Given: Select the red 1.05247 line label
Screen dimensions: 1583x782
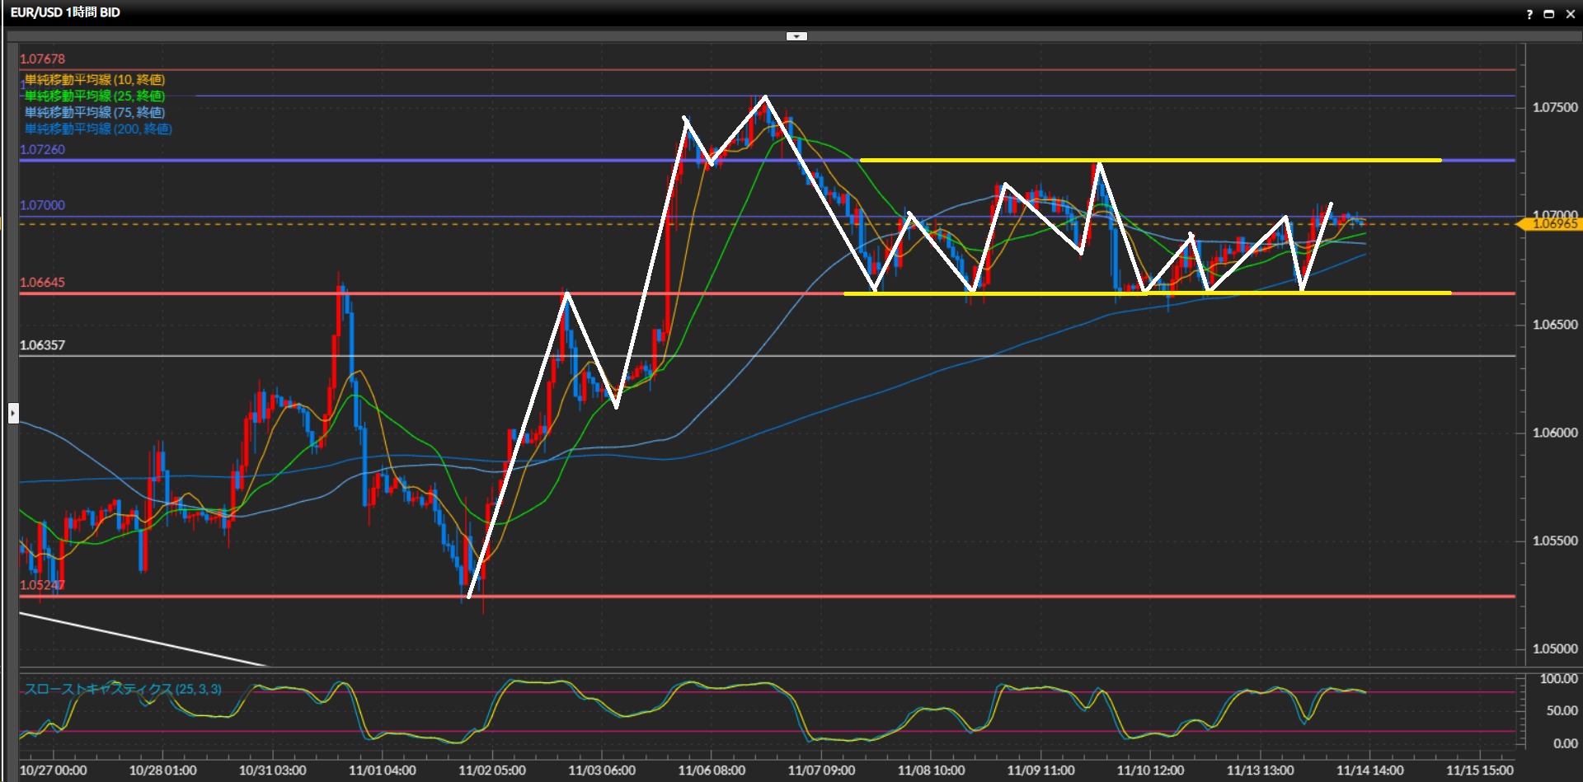Looking at the screenshot, I should point(42,585).
